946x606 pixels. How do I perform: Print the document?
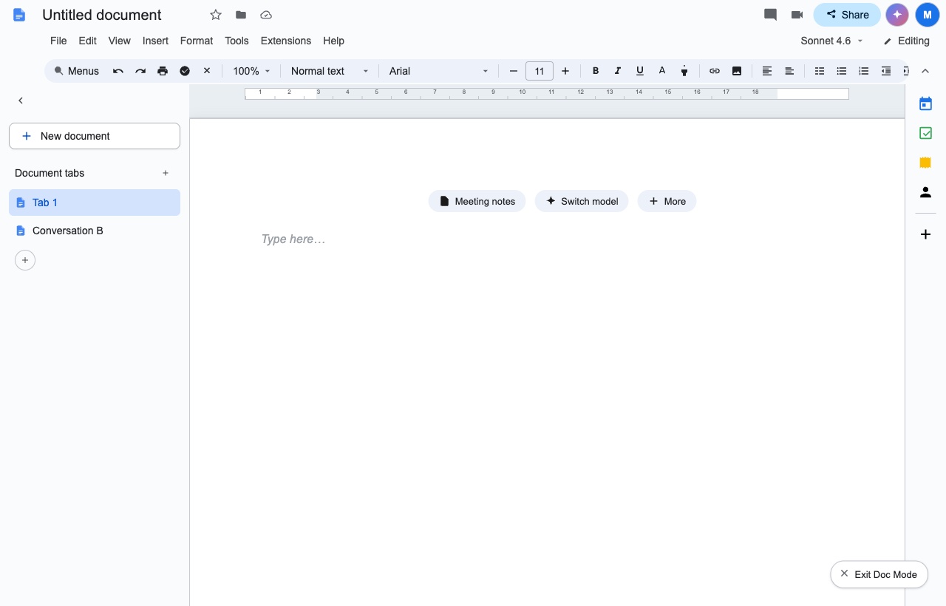click(x=163, y=71)
